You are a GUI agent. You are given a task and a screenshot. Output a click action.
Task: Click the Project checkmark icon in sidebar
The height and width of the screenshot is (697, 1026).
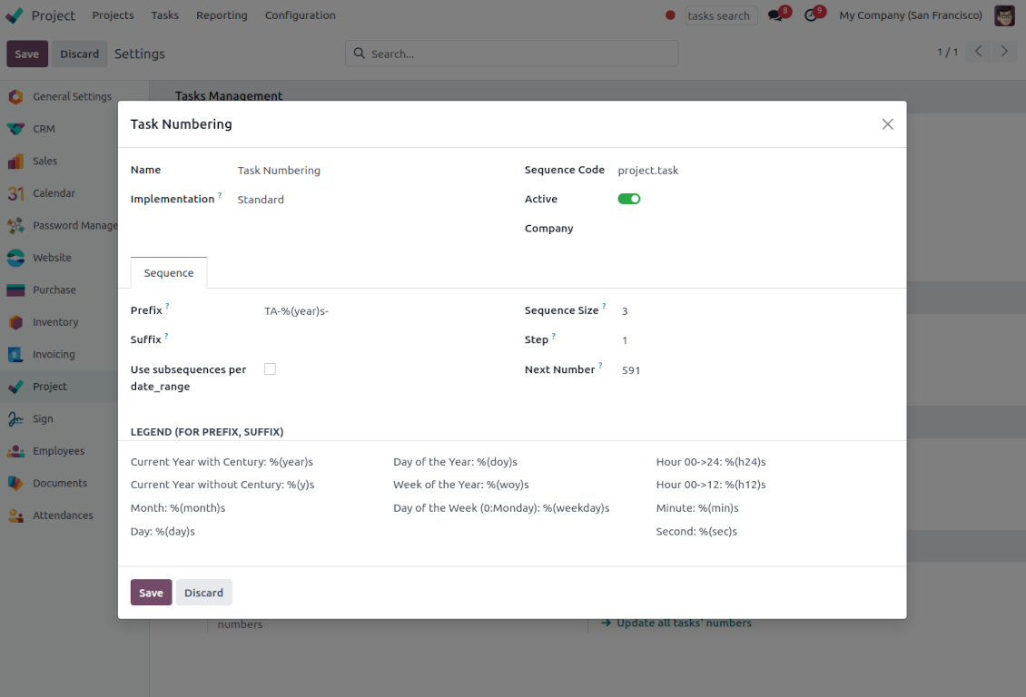click(15, 387)
